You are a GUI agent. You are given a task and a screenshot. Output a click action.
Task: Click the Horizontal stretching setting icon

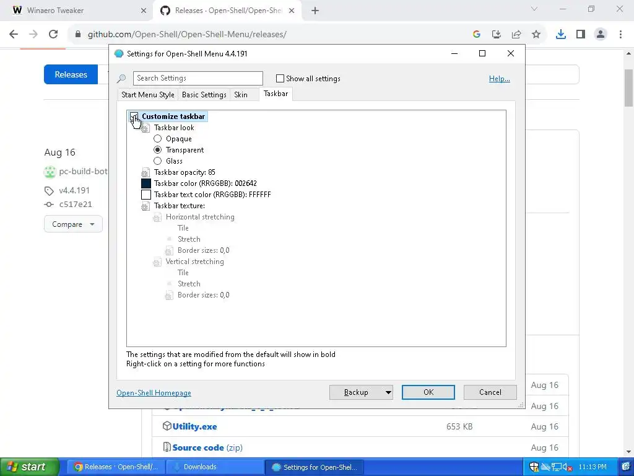tap(157, 218)
